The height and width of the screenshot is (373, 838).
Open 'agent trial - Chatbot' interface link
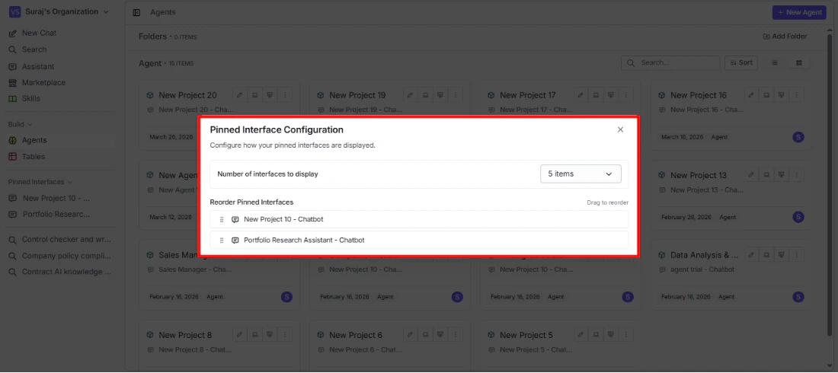(x=702, y=269)
